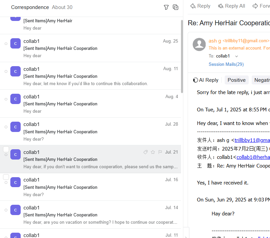
Task: Choose the Negative reply tone button
Action: coord(263,80)
